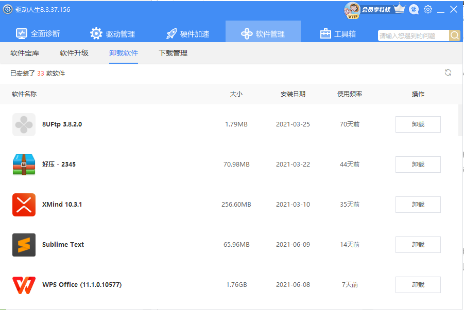The height and width of the screenshot is (310, 464).
Task: Click the 70.98MB size value
Action: click(x=236, y=165)
